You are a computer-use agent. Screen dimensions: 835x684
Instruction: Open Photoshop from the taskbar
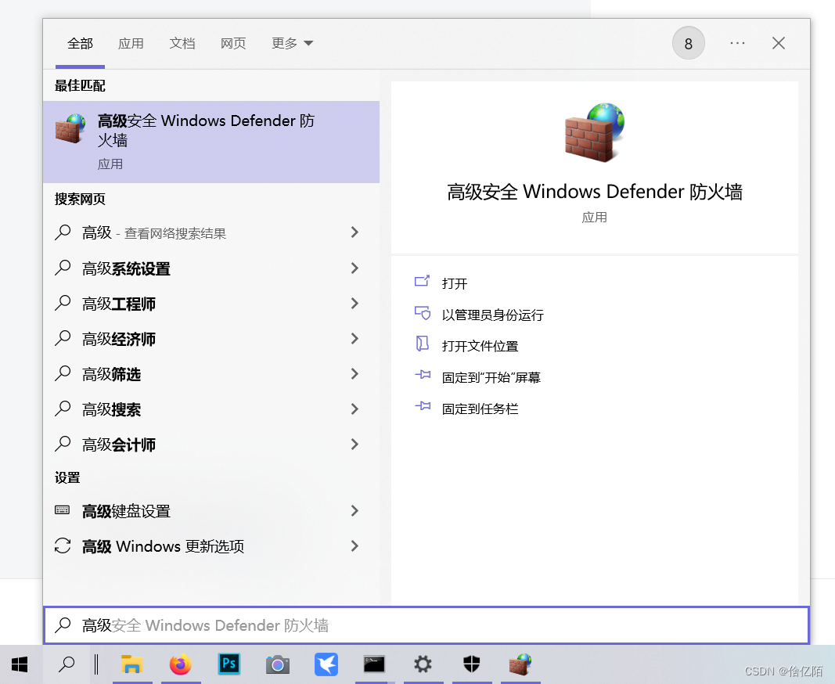pos(229,664)
